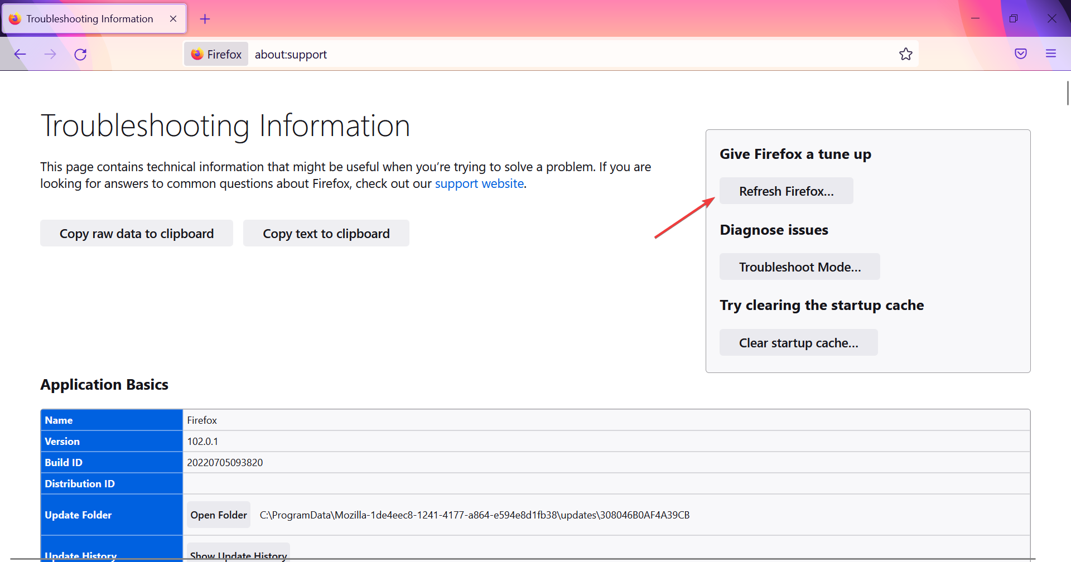This screenshot has height=562, width=1071.
Task: Close the Troubleshooting Information tab
Action: pyautogui.click(x=173, y=19)
